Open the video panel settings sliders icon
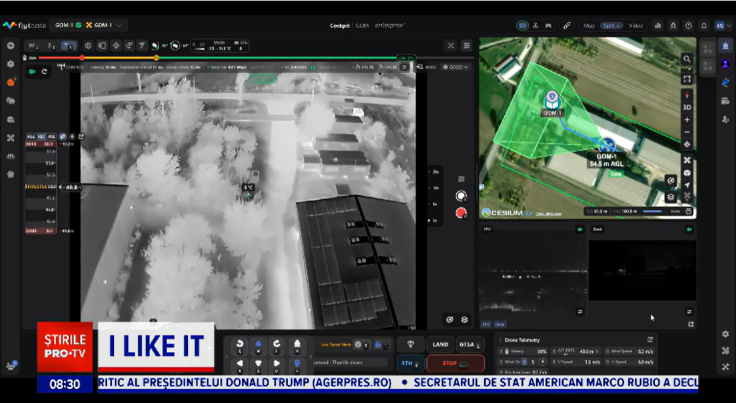The image size is (736, 403). tap(466, 45)
